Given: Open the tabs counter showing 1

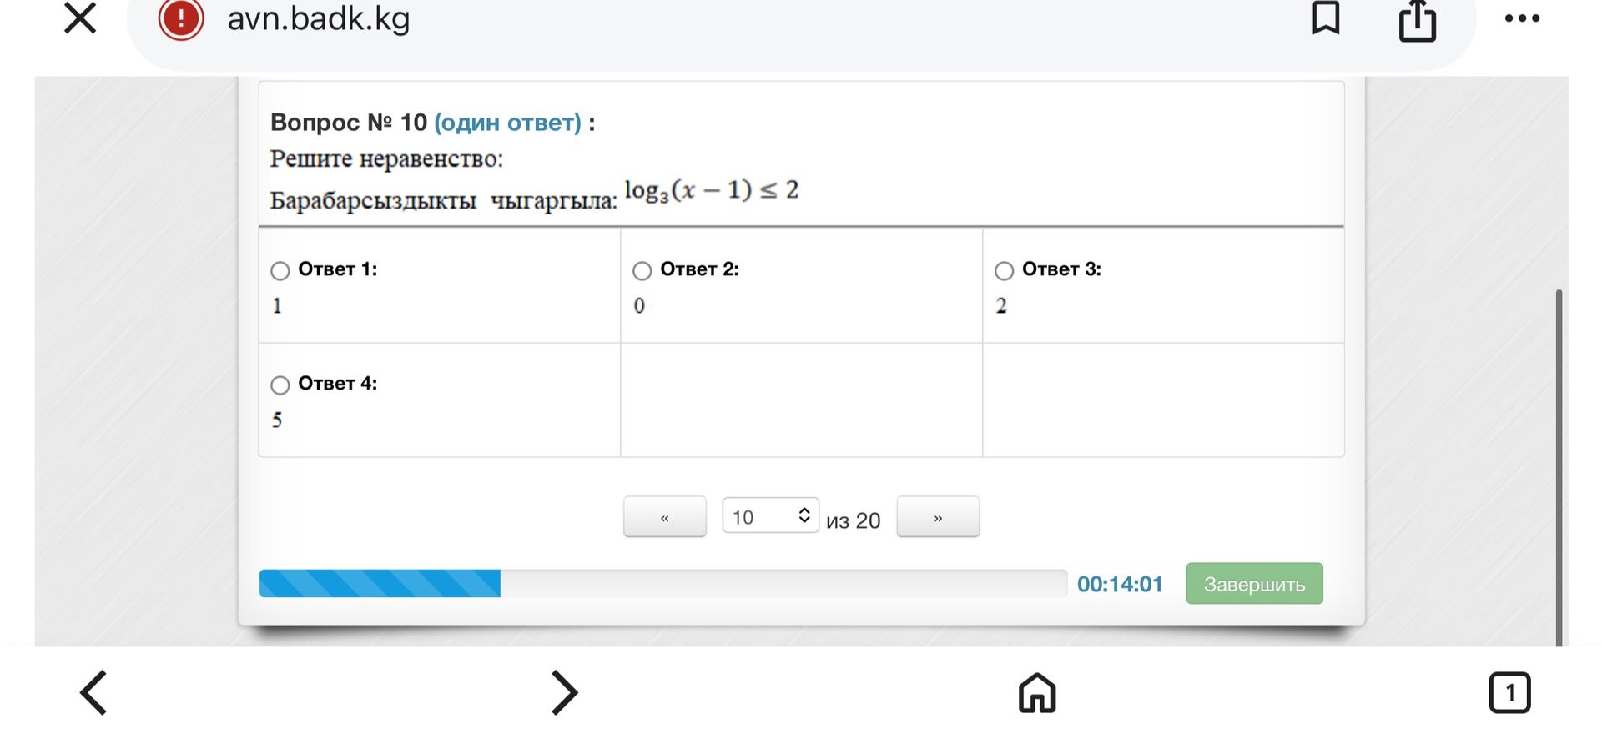Looking at the screenshot, I should tap(1509, 692).
